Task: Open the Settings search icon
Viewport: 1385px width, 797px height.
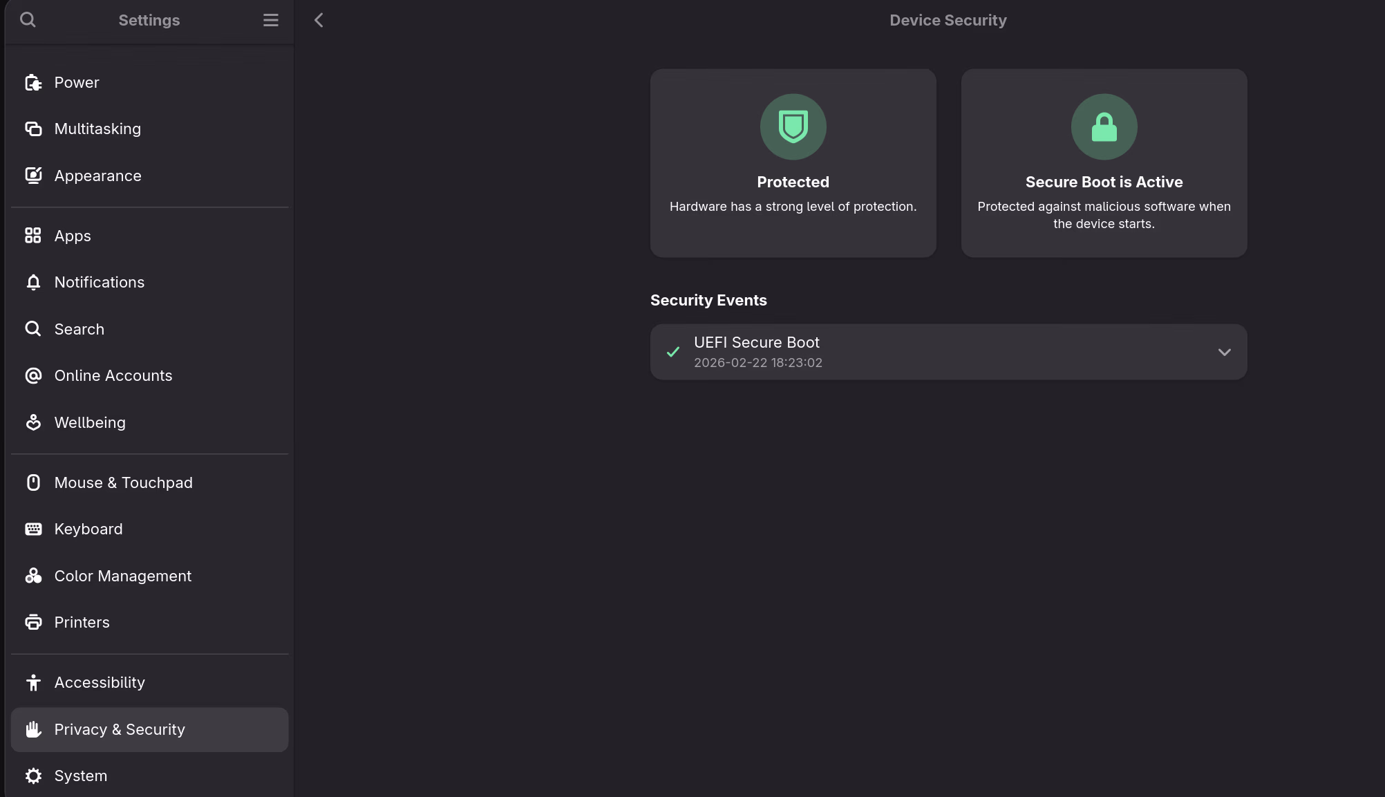Action: [x=28, y=20]
